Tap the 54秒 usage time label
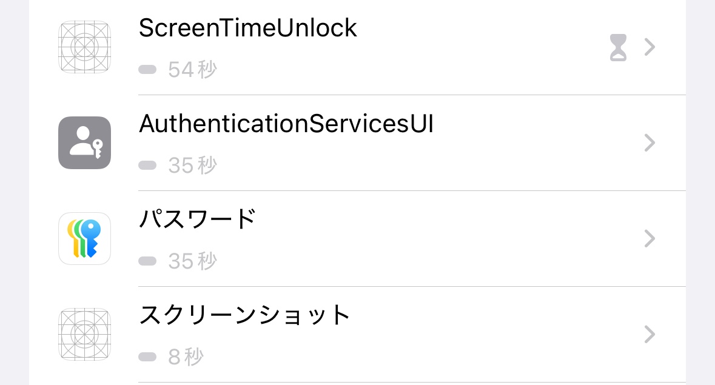 coord(192,70)
